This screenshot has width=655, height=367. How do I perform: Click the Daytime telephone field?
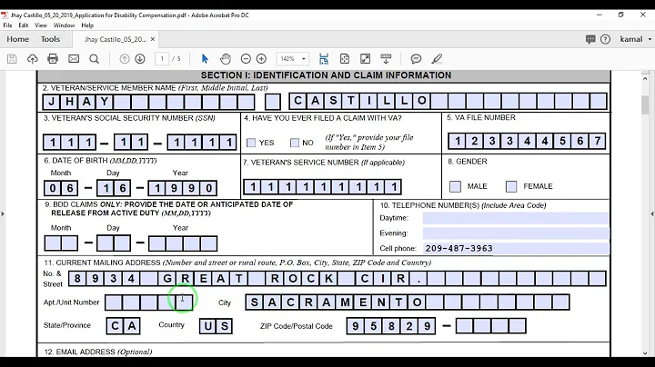point(516,218)
